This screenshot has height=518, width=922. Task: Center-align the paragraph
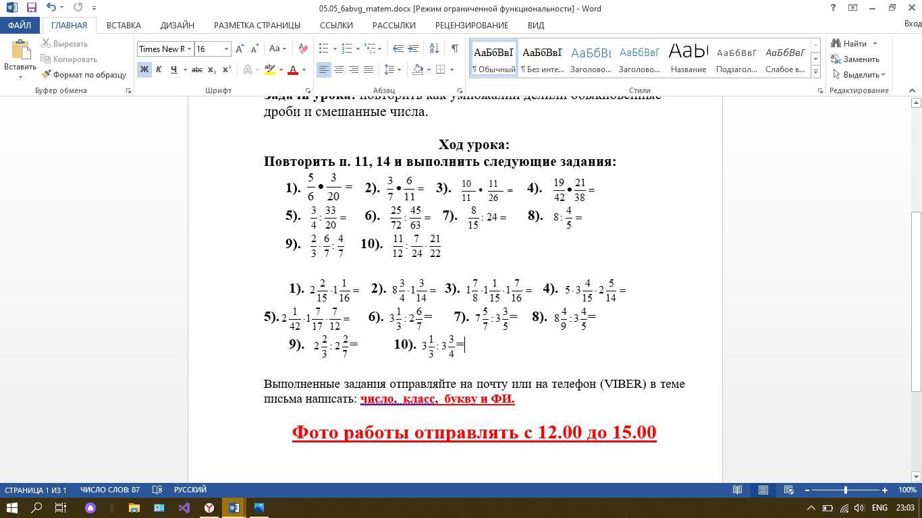[x=339, y=69]
